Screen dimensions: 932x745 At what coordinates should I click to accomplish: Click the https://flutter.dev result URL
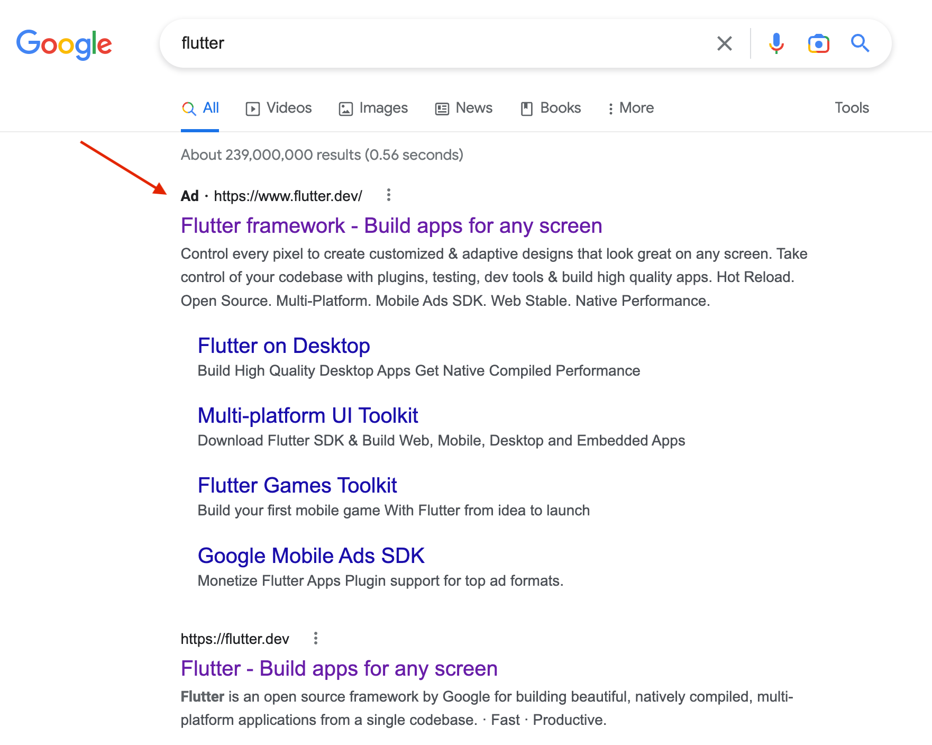pos(235,639)
